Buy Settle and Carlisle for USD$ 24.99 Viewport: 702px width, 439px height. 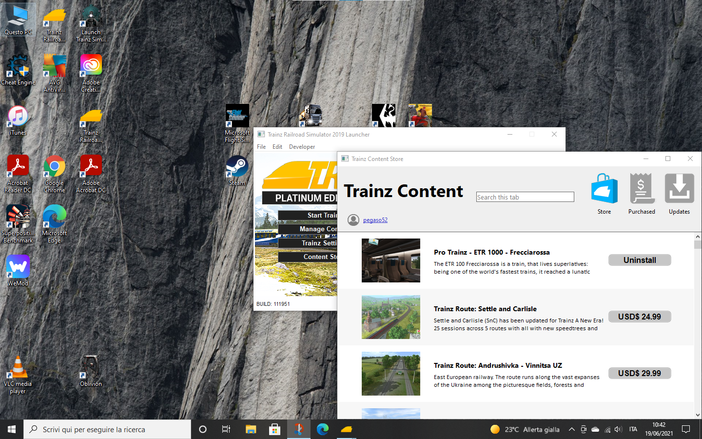[x=640, y=317]
